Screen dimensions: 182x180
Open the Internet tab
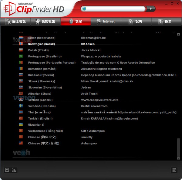click(106, 21)
